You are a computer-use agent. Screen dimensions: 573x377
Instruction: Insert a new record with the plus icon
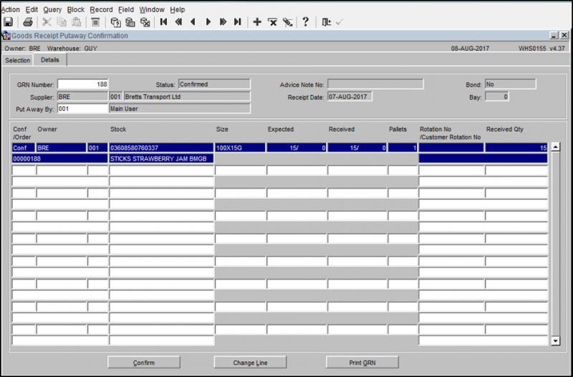click(x=257, y=22)
